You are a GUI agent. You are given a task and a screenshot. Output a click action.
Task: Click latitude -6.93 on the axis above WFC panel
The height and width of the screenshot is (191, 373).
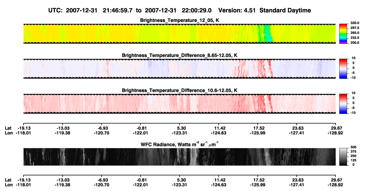[x=102, y=128]
